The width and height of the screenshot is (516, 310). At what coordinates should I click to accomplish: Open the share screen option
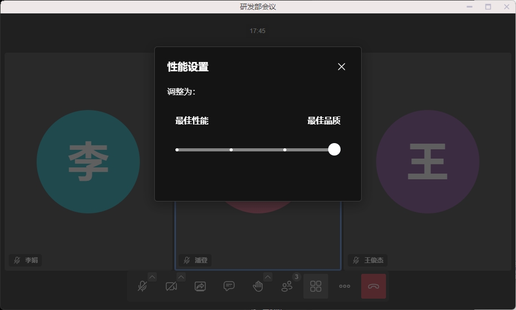200,286
